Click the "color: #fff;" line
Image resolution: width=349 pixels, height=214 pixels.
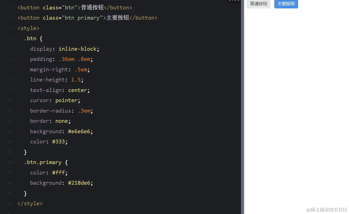pyautogui.click(x=49, y=173)
